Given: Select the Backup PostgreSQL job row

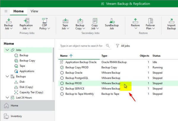Looking at the screenshot, I should [x=118, y=78].
